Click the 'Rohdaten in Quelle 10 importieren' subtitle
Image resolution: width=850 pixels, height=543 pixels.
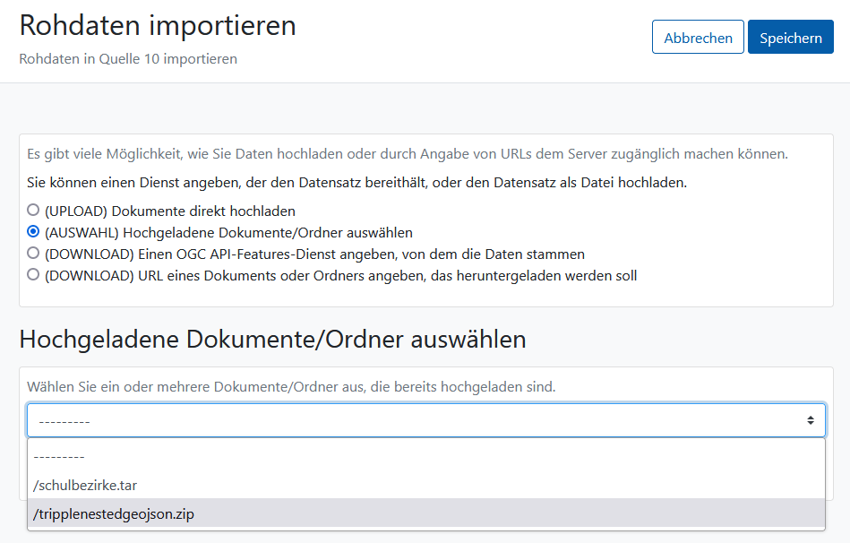[128, 58]
